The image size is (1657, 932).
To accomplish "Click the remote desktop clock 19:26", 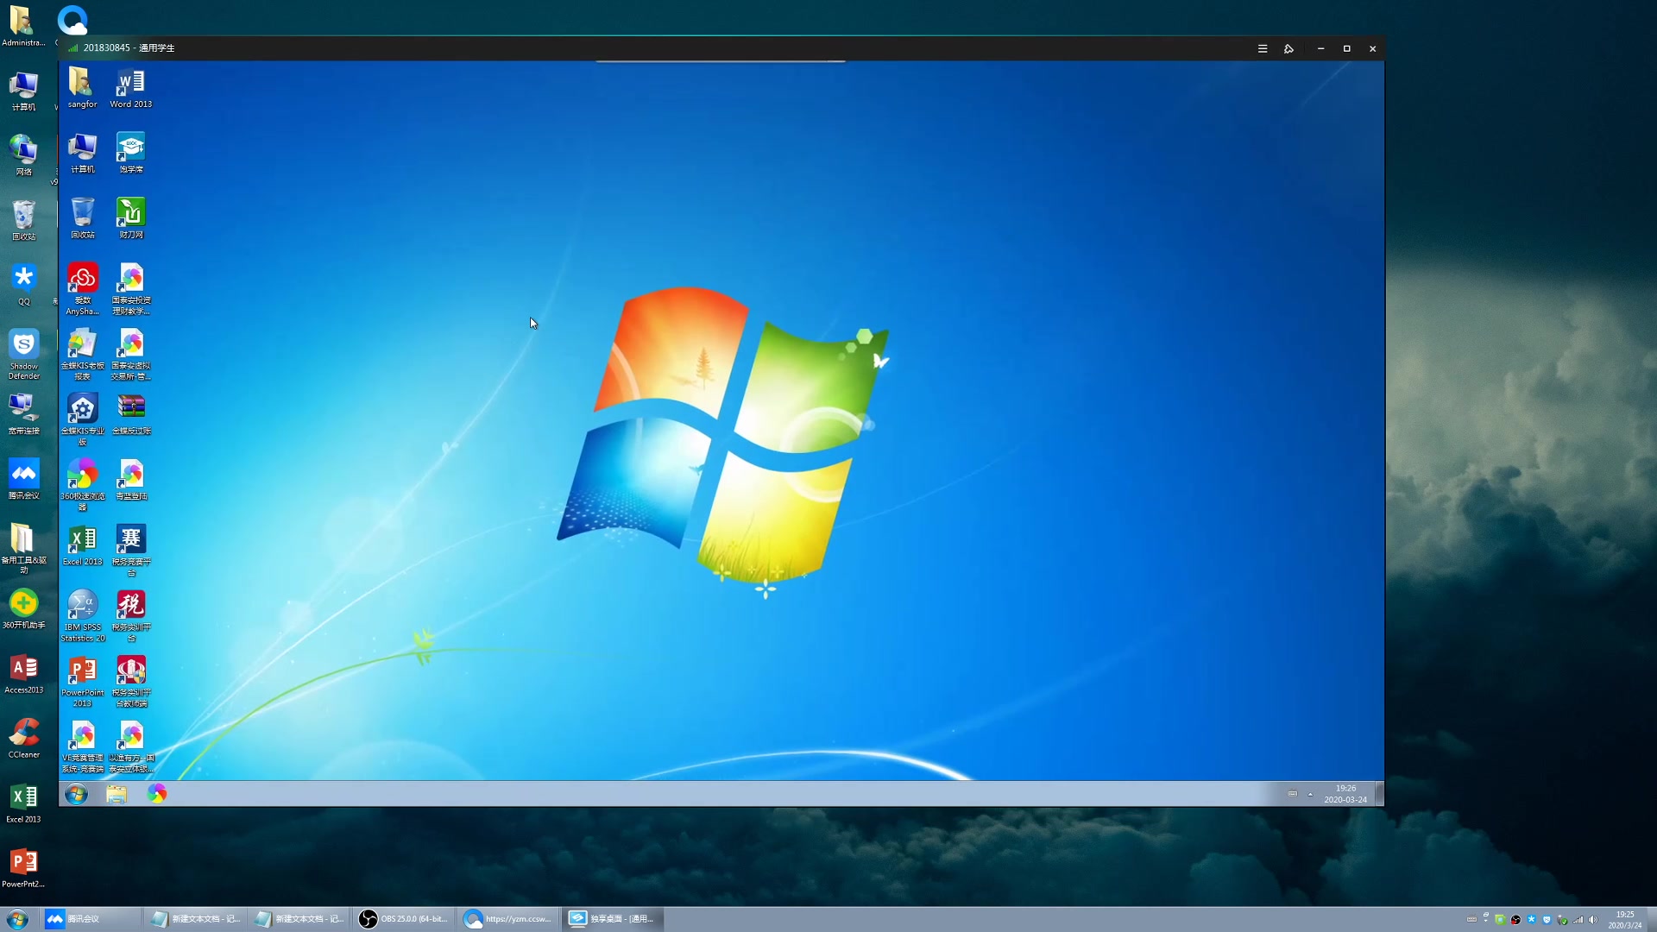I will click(1345, 794).
